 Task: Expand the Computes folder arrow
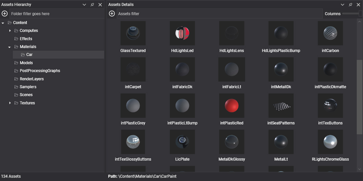pyautogui.click(x=10, y=31)
